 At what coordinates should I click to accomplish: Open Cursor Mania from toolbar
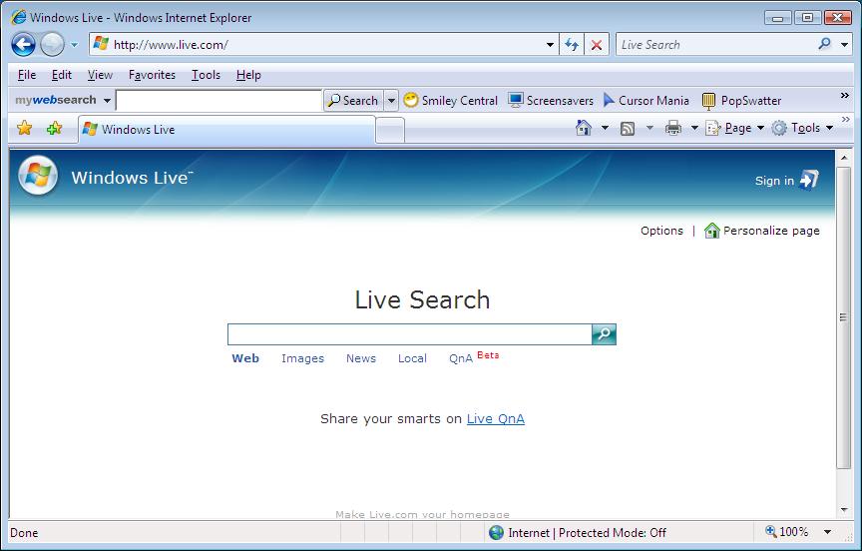click(x=646, y=101)
